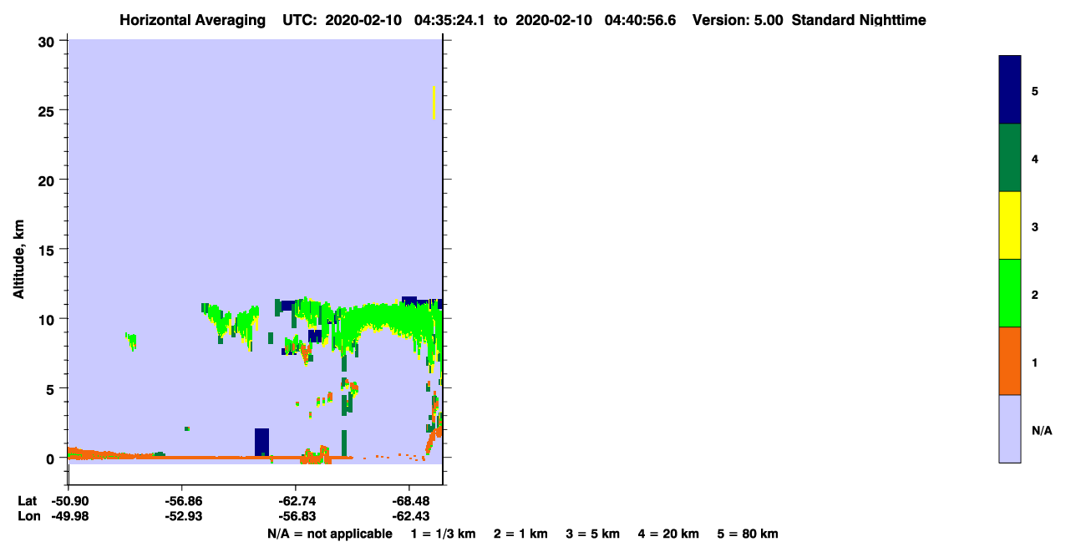Click the -50.90 latitude tick label

pos(69,501)
